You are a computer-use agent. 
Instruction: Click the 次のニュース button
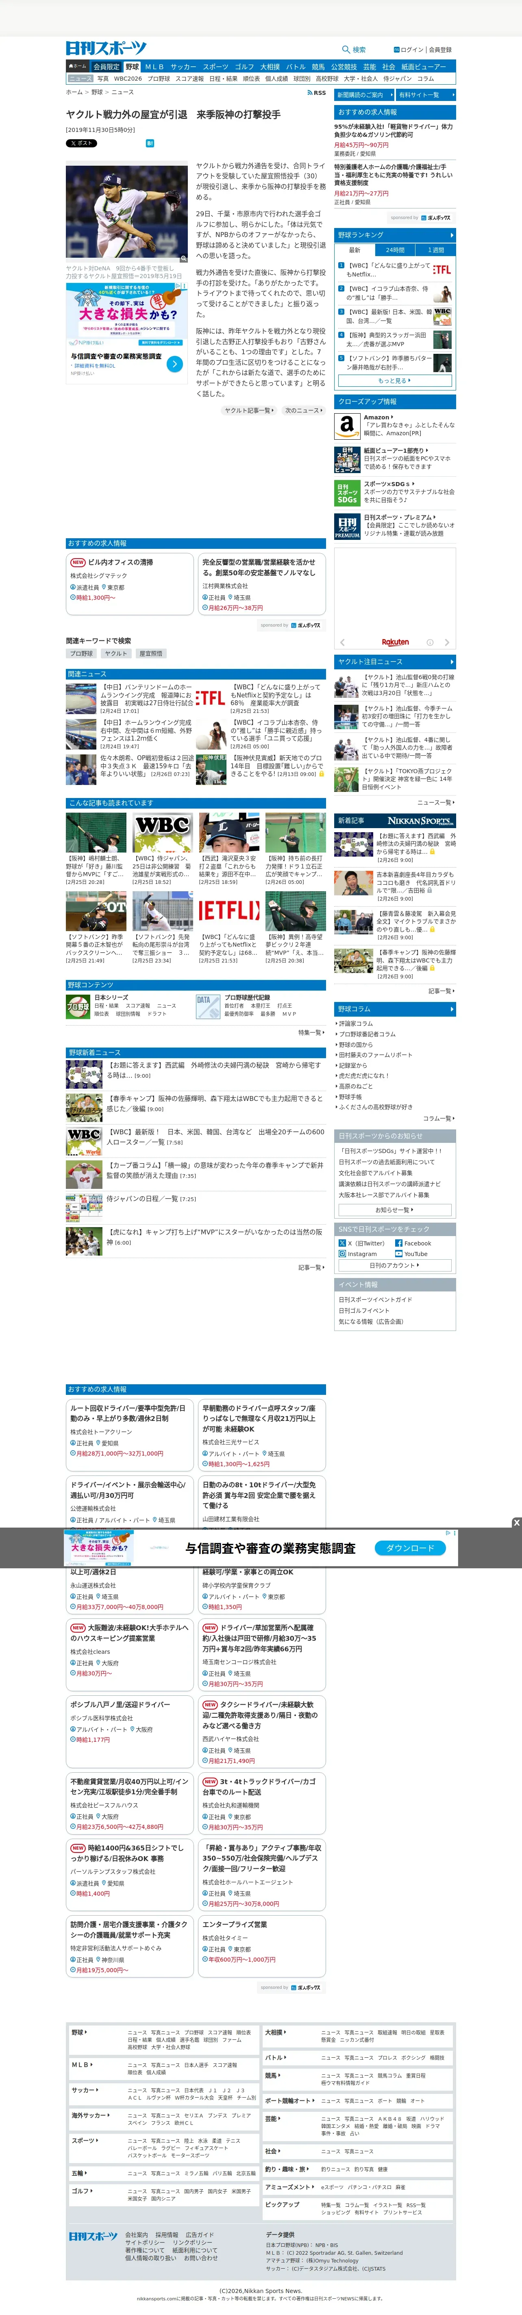click(x=304, y=411)
